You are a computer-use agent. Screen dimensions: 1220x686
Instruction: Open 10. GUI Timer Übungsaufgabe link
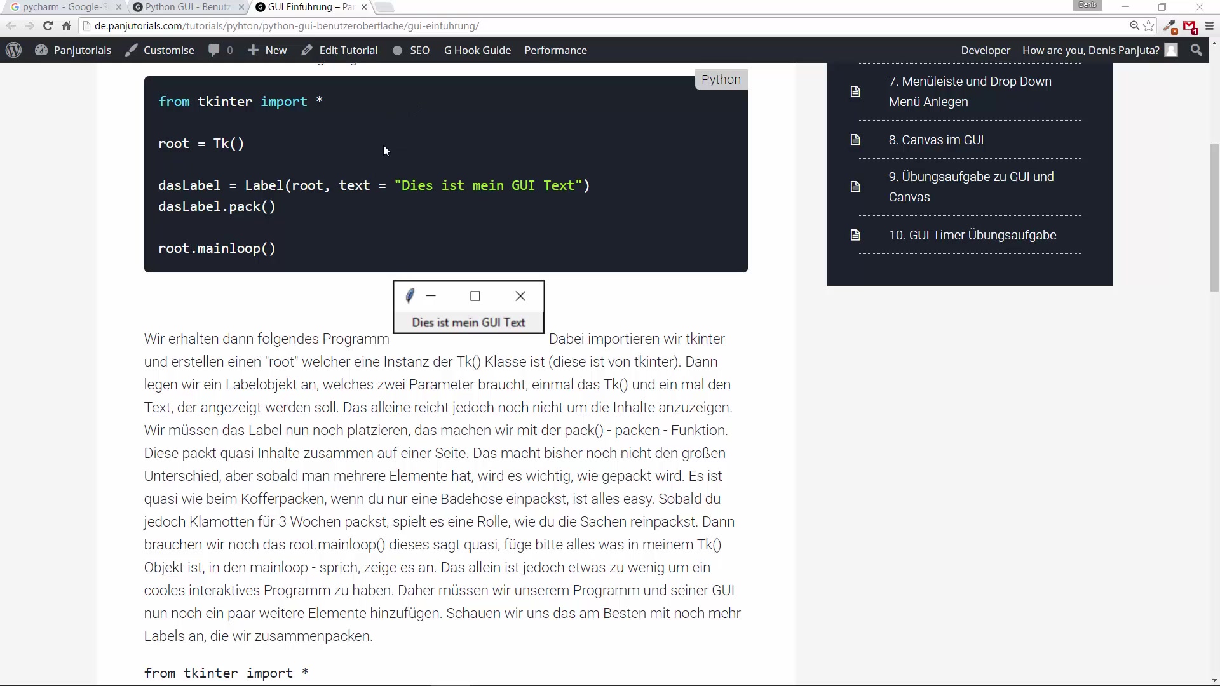[x=972, y=235]
